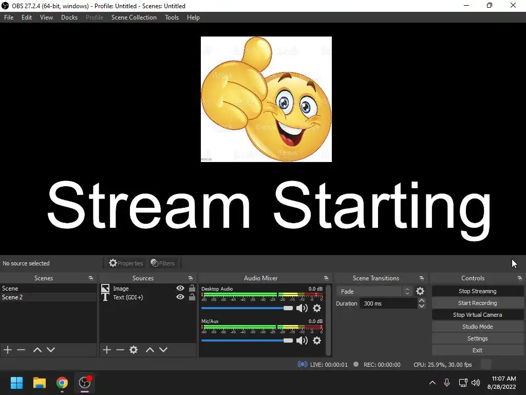
Task: Click the microphone icon in system tray
Action: tap(447, 383)
